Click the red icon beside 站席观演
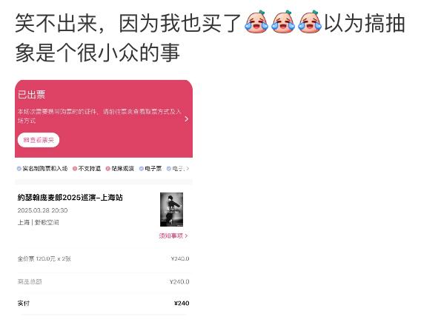 (x=108, y=169)
